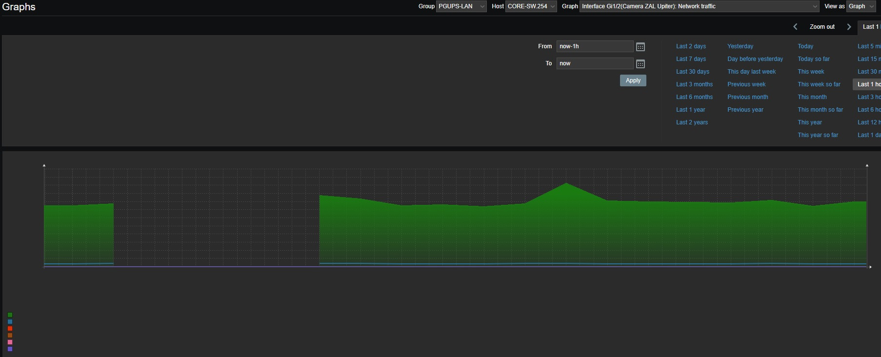The height and width of the screenshot is (357, 881).
Task: Open the Host dropdown showing CORE-SW.254
Action: tap(531, 6)
